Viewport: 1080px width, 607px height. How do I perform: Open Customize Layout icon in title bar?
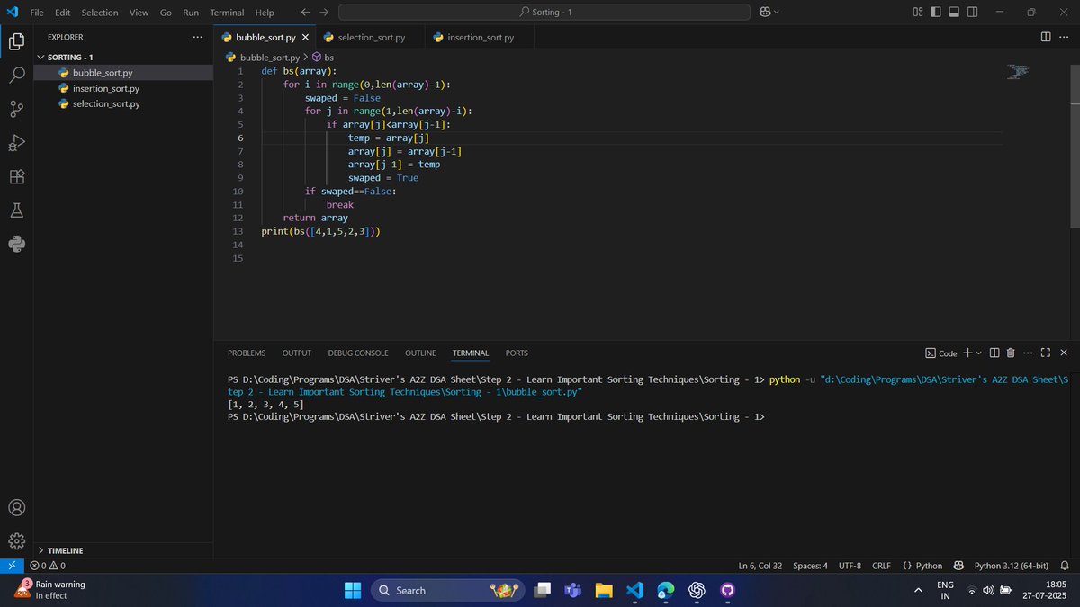point(918,12)
